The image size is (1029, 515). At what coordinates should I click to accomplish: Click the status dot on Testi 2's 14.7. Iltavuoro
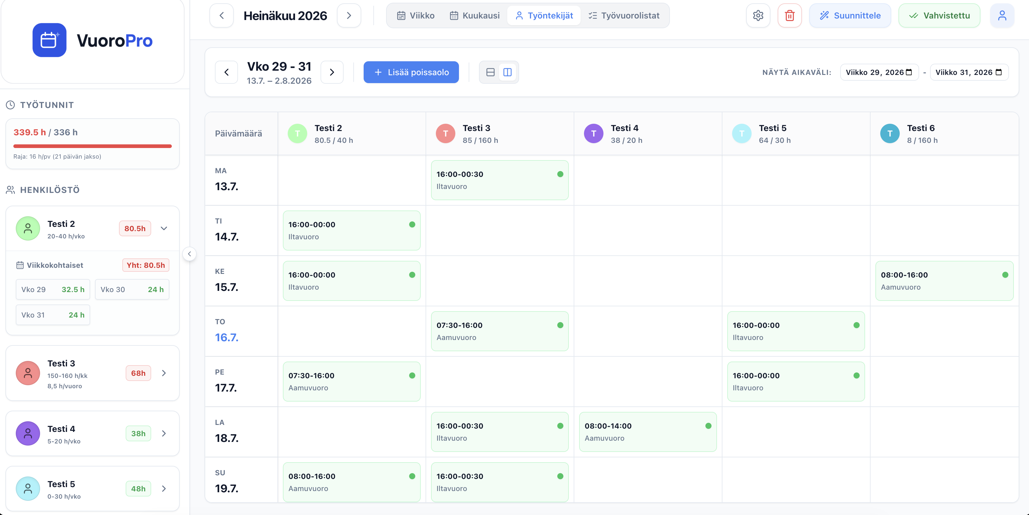[x=412, y=224]
